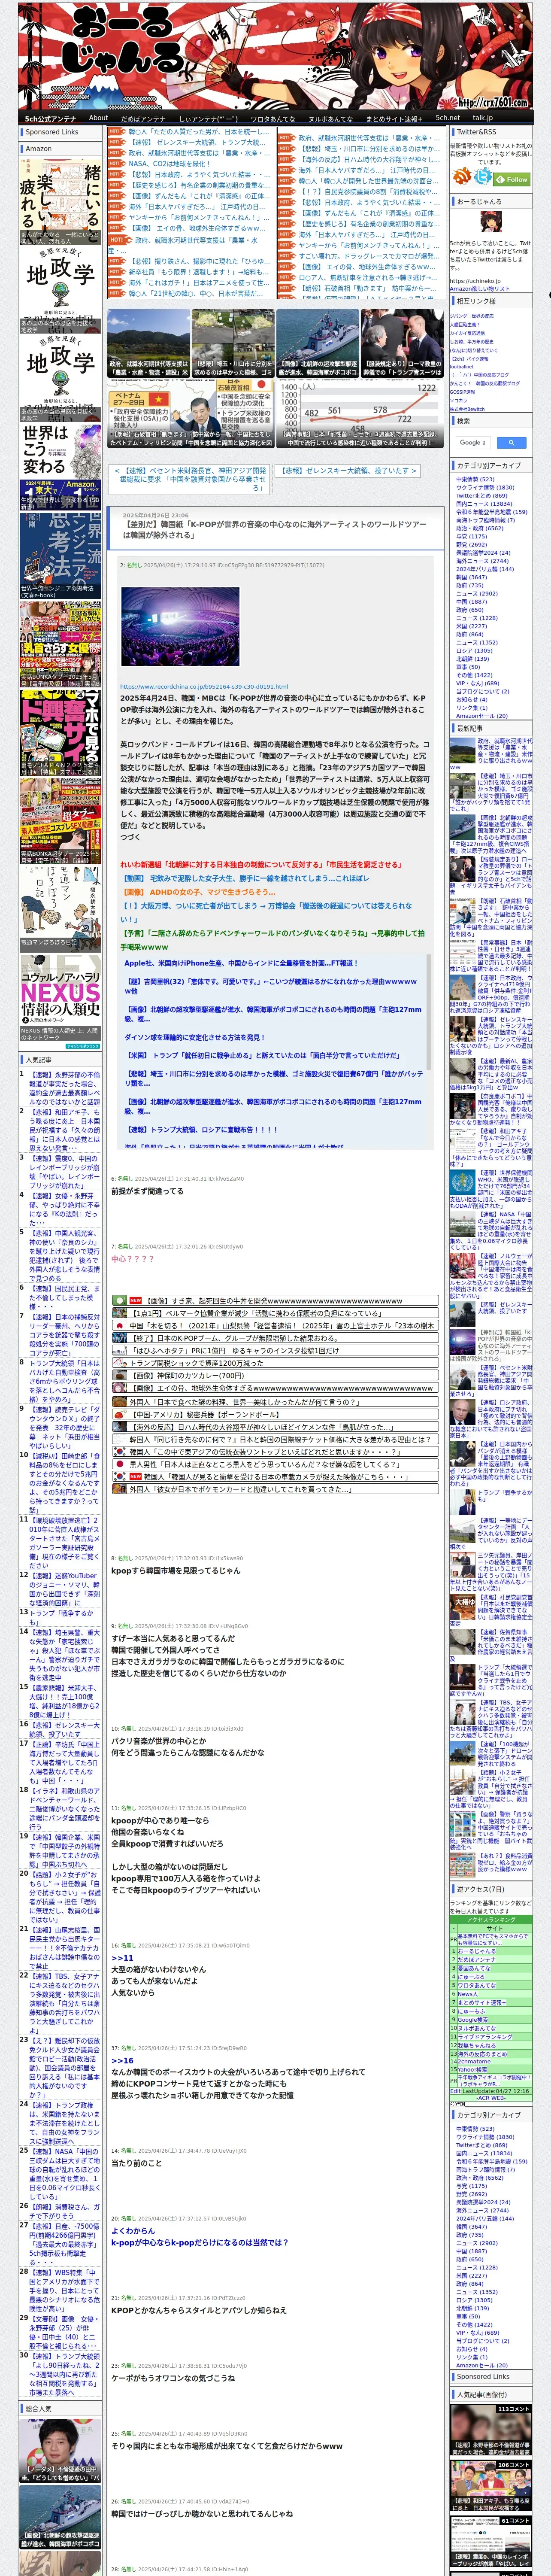Image resolution: width=551 pixels, height=2576 pixels.
Task: Open the 5ch.net nav link
Action: pos(447,117)
